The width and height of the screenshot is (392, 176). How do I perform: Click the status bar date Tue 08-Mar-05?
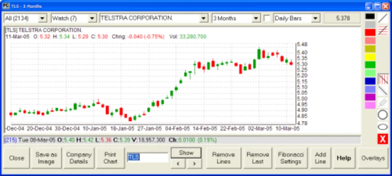[37, 140]
